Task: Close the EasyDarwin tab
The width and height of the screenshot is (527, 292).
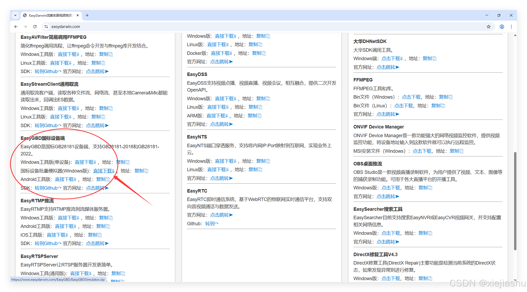Action: click(78, 15)
